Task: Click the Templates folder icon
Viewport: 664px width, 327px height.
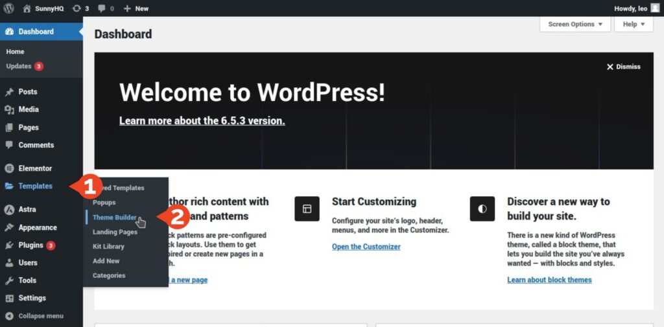Action: (x=9, y=186)
